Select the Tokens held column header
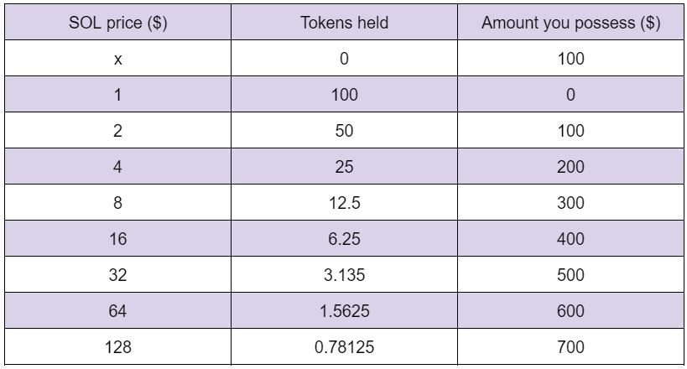Image resolution: width=687 pixels, height=369 pixels. pyautogui.click(x=345, y=23)
